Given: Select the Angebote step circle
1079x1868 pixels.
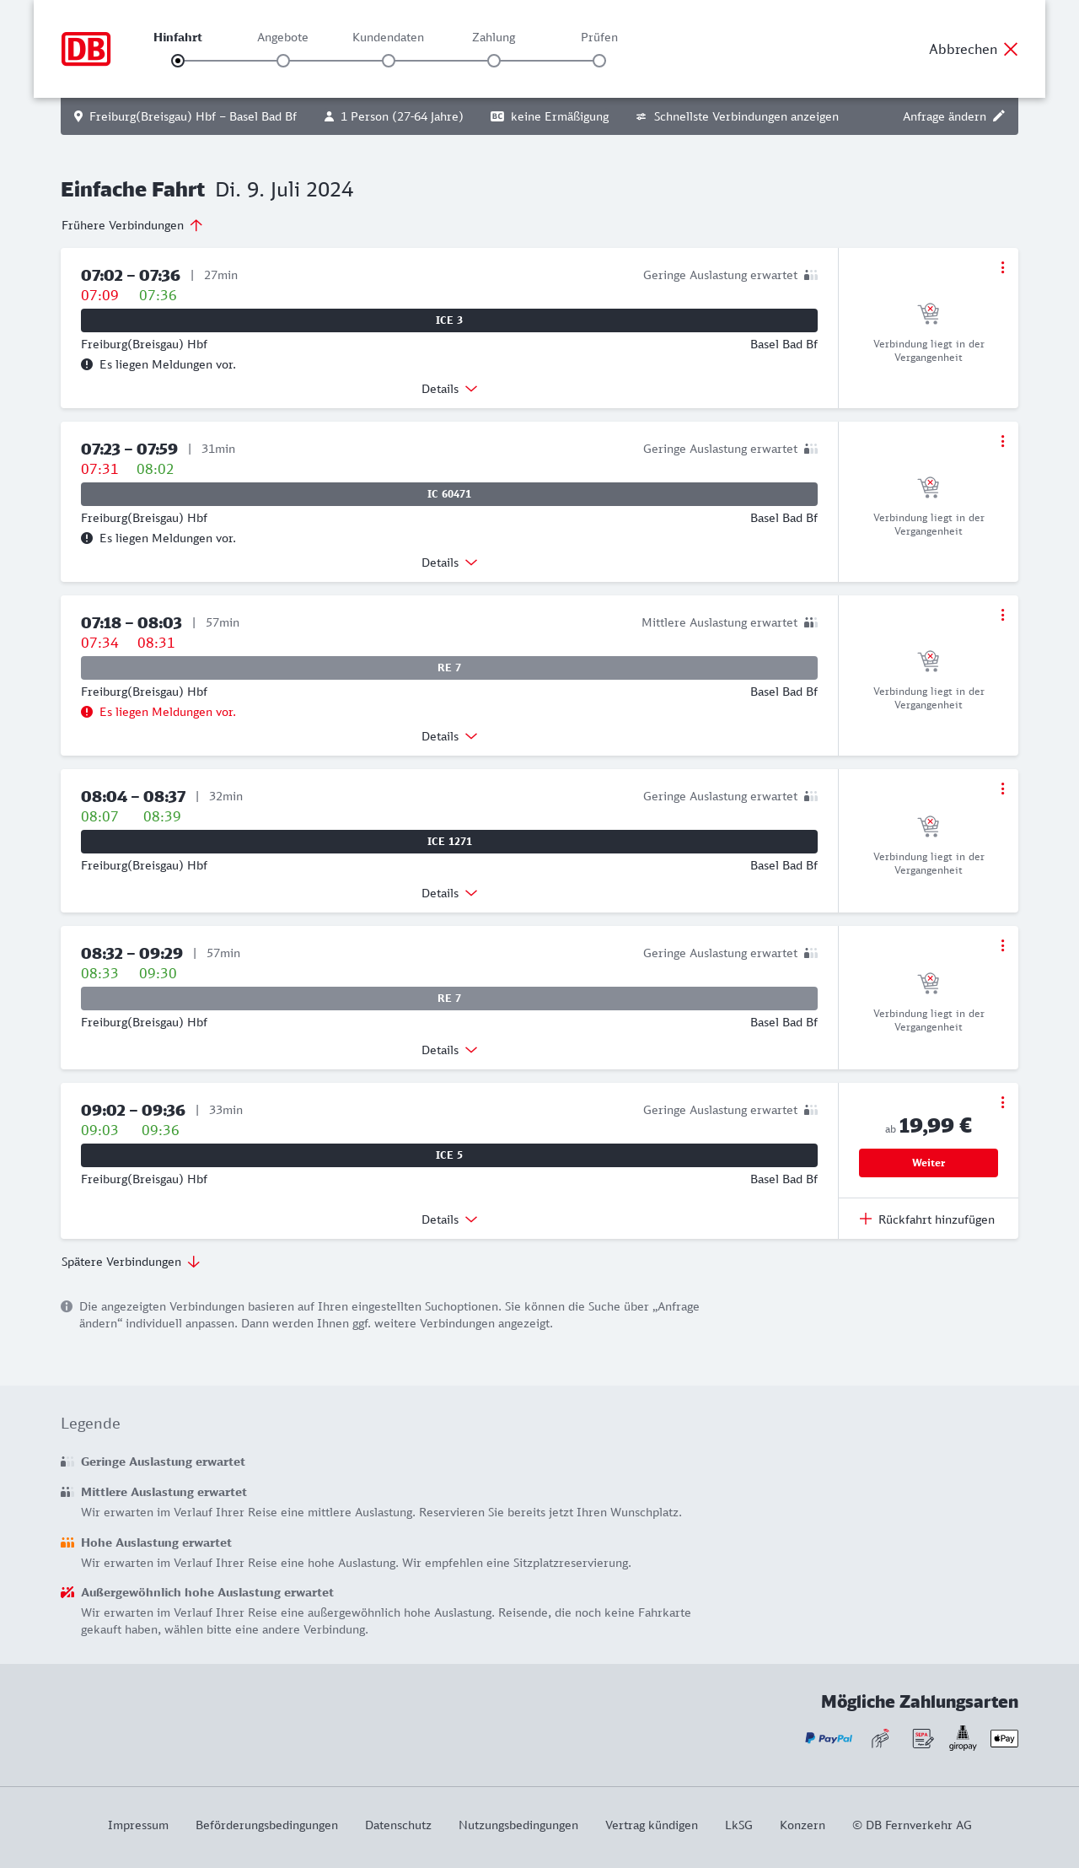Looking at the screenshot, I should tap(283, 61).
